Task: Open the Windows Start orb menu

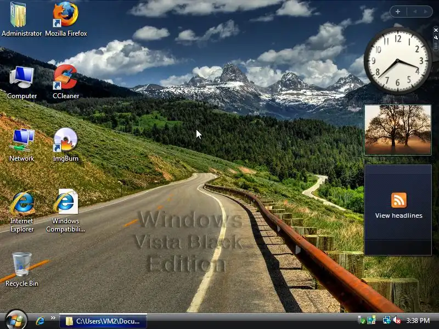Action: click(x=16, y=321)
